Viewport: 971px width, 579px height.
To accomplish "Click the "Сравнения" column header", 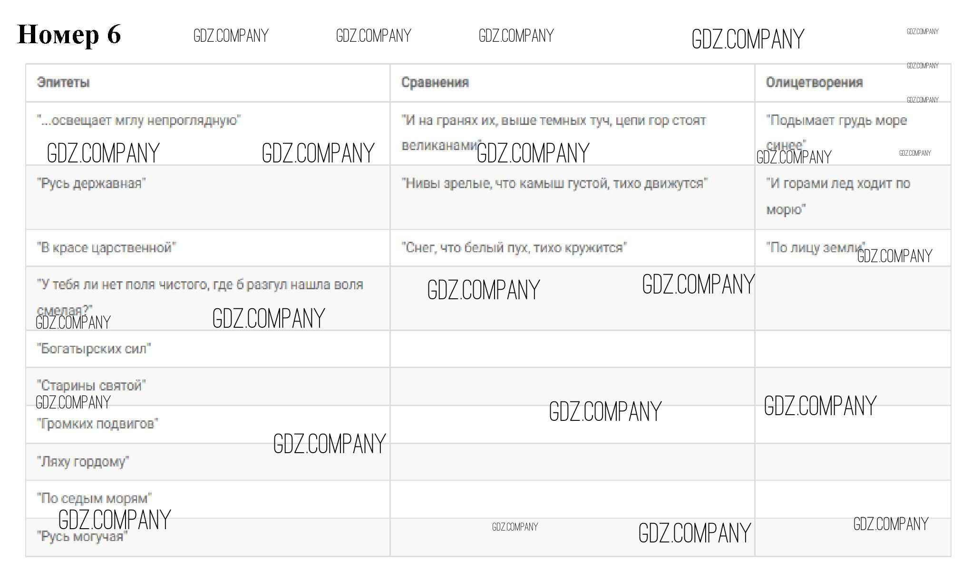I will [x=435, y=83].
